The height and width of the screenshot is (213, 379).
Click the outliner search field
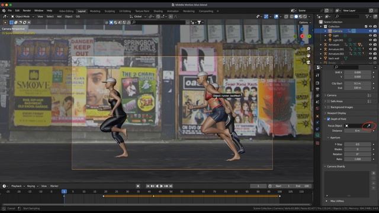(347, 17)
